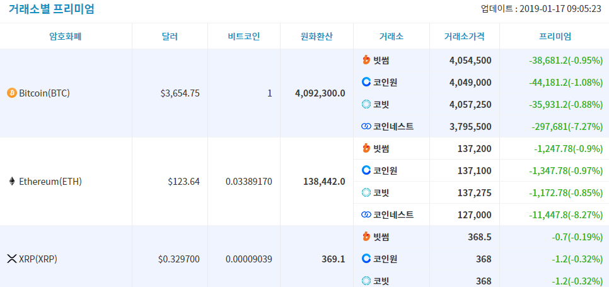Click the 0.00009039 bitcoin ratio value
The height and width of the screenshot is (287, 609).
(x=249, y=259)
